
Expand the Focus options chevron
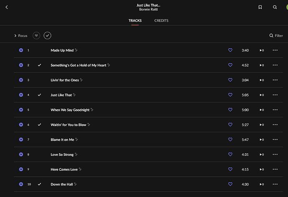[x=15, y=36]
